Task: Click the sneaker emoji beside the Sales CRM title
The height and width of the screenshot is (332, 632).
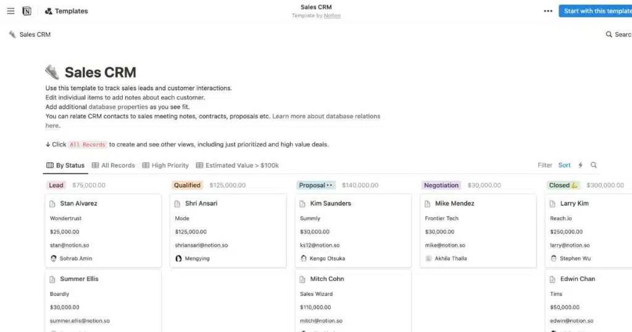Action: [52, 72]
